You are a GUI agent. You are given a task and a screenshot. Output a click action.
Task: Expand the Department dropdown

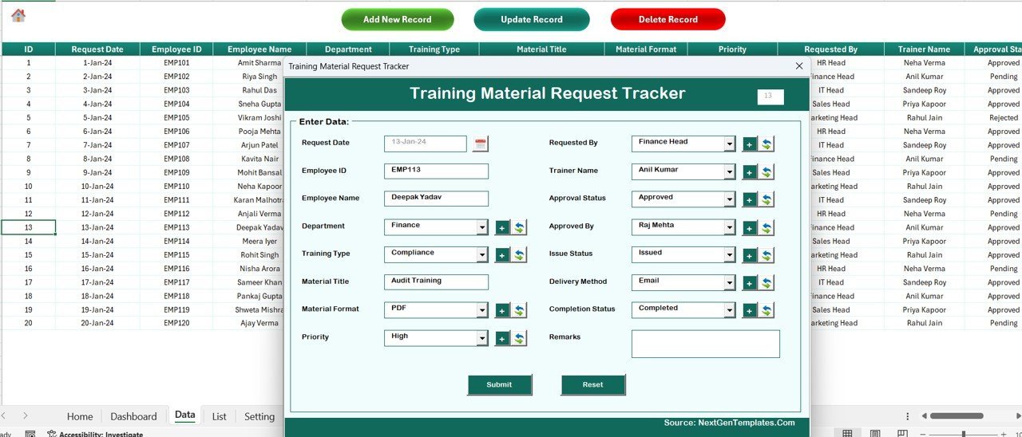click(482, 228)
